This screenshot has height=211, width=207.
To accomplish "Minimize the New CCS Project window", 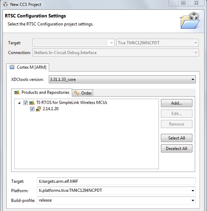I will (174, 3).
